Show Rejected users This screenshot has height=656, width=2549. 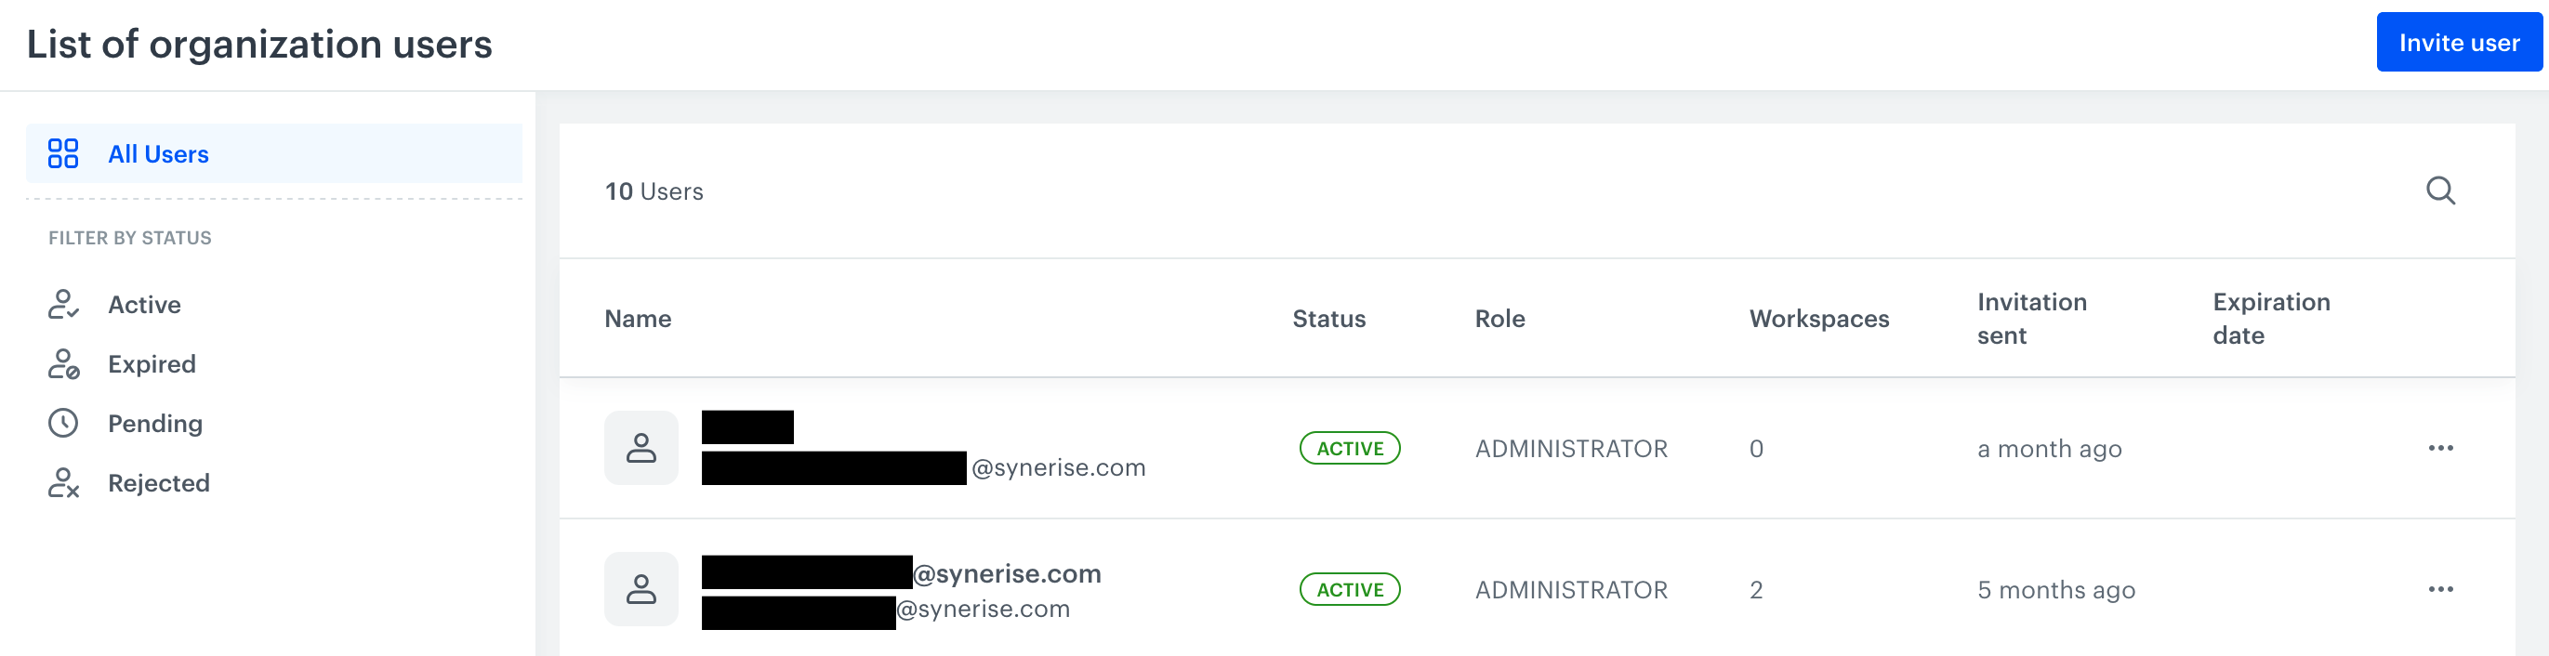pyautogui.click(x=158, y=483)
